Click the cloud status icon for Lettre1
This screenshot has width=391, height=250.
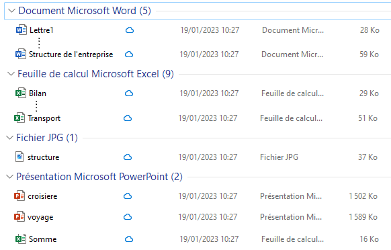130,30
